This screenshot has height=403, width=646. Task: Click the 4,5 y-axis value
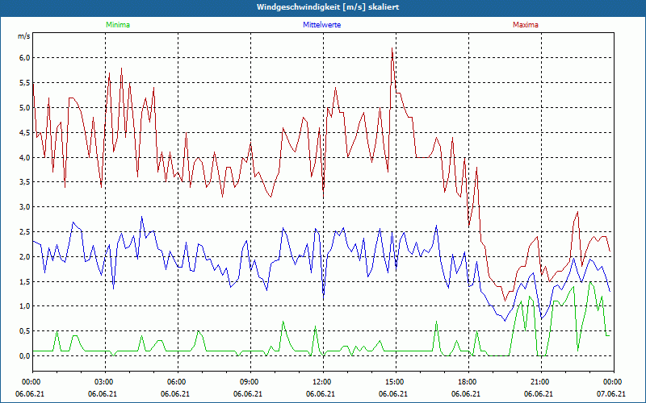point(25,132)
